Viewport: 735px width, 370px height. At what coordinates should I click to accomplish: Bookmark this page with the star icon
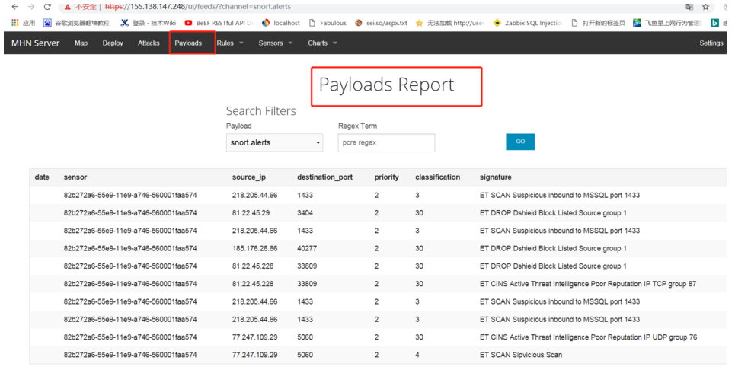pos(705,7)
